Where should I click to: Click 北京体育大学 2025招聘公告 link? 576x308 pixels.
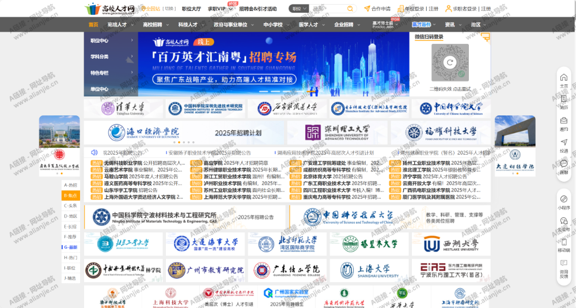[332, 176]
